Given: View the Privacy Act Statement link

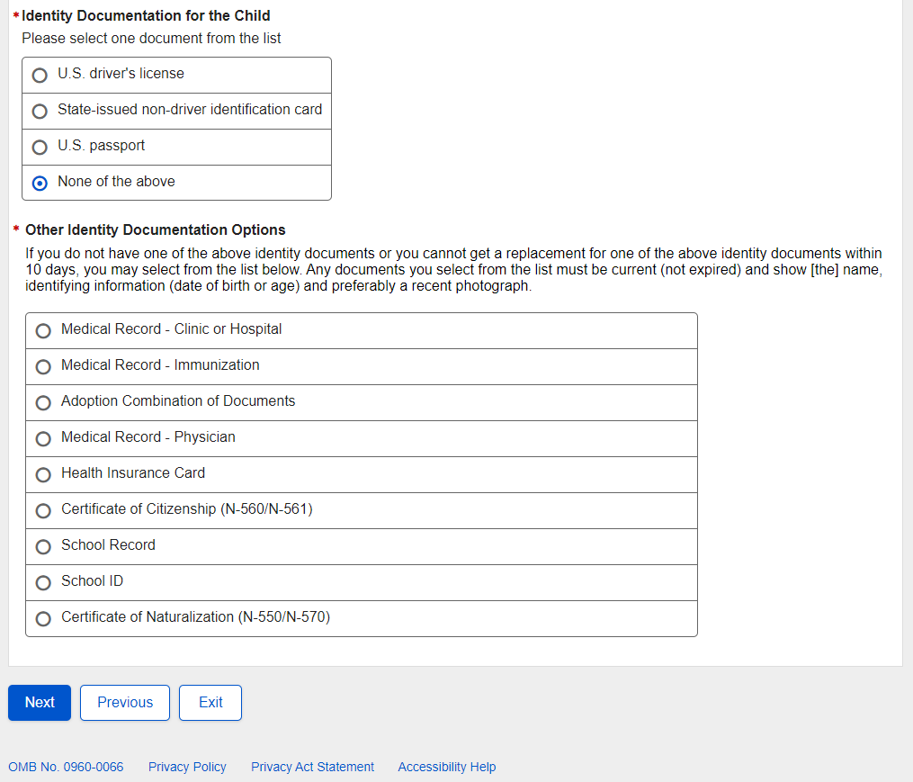Looking at the screenshot, I should coord(312,768).
